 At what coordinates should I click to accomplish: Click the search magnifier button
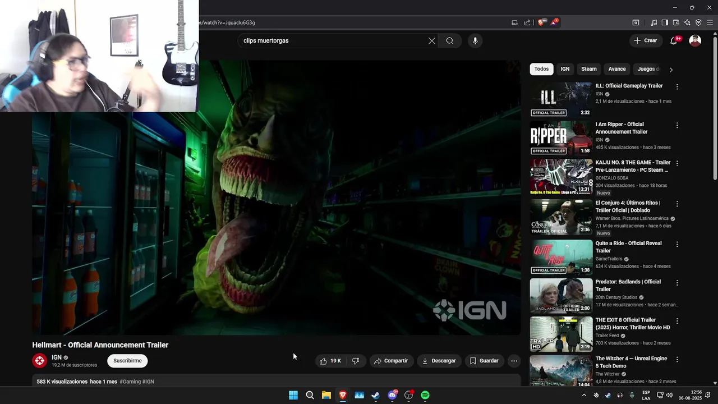(x=450, y=41)
